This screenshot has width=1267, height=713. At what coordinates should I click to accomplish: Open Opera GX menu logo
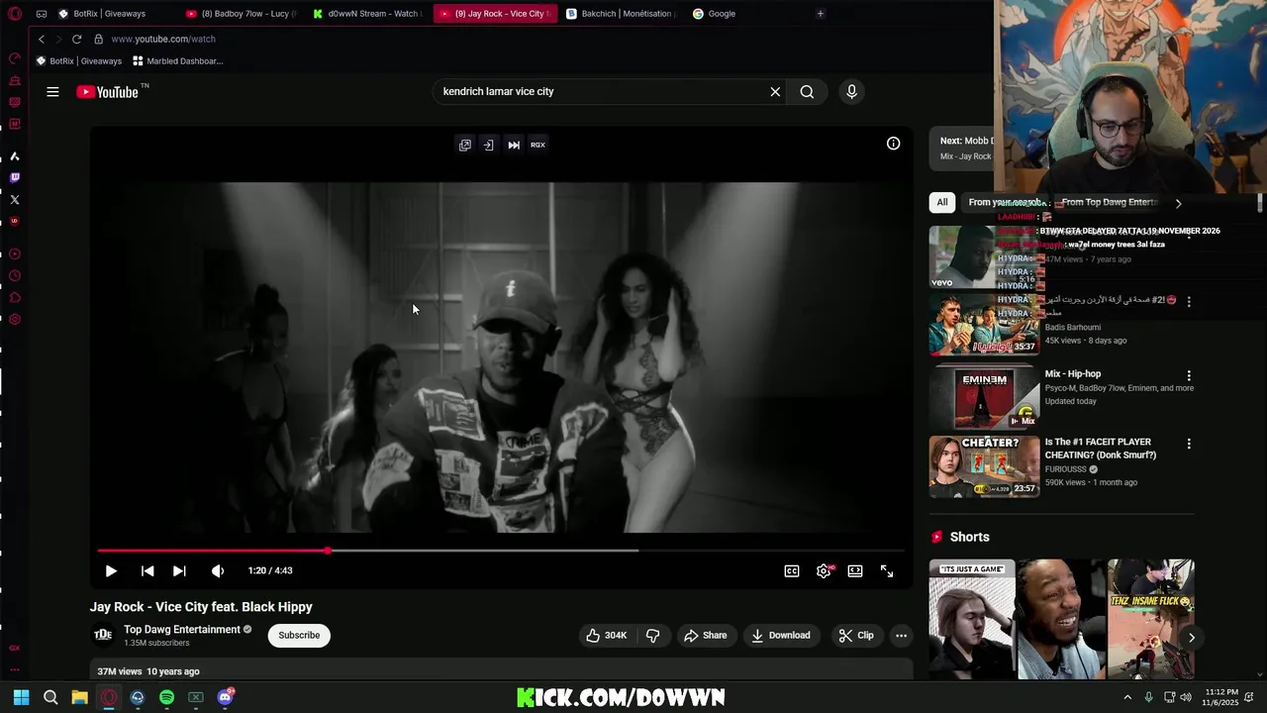click(15, 14)
